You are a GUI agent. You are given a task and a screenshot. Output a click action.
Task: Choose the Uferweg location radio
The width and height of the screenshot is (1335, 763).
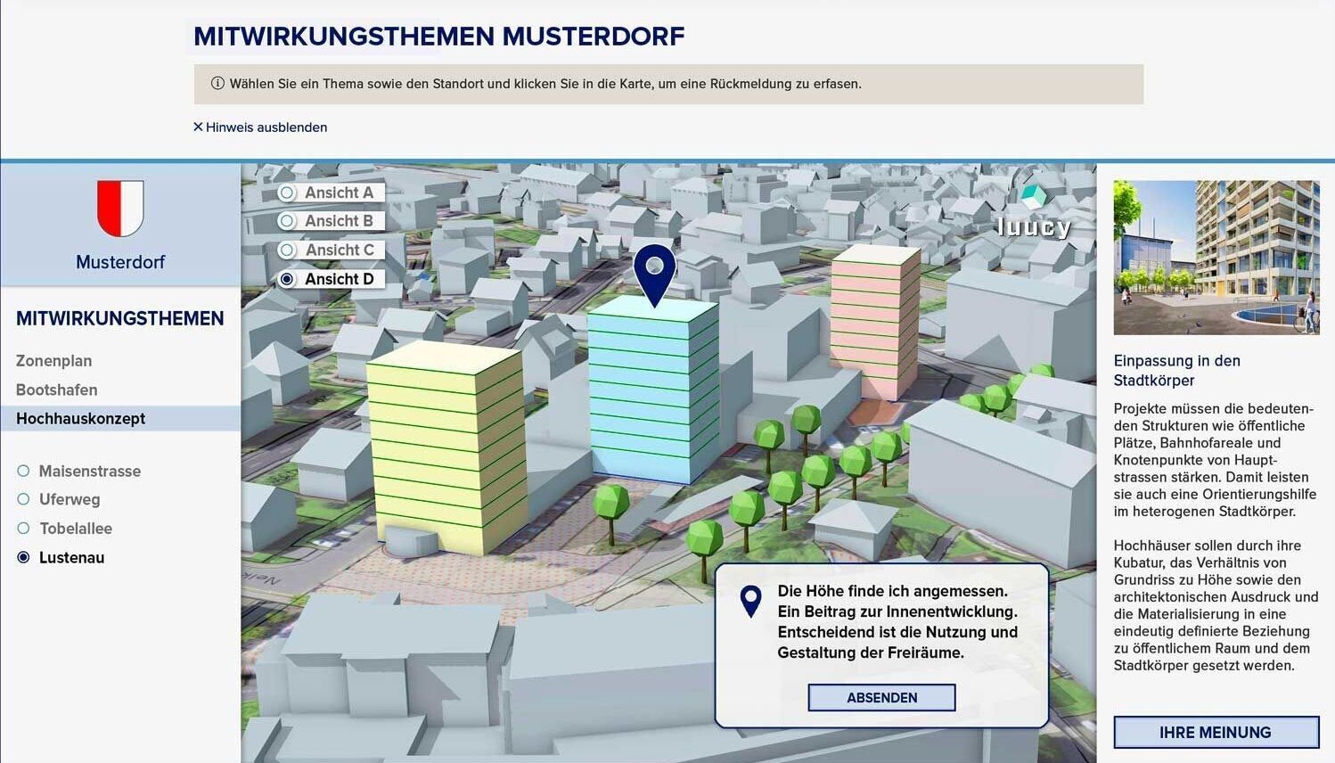pos(23,499)
